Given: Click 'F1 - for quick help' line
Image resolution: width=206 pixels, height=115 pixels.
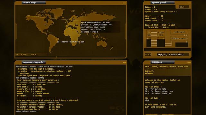Looking at the screenshot, I should point(155,89).
